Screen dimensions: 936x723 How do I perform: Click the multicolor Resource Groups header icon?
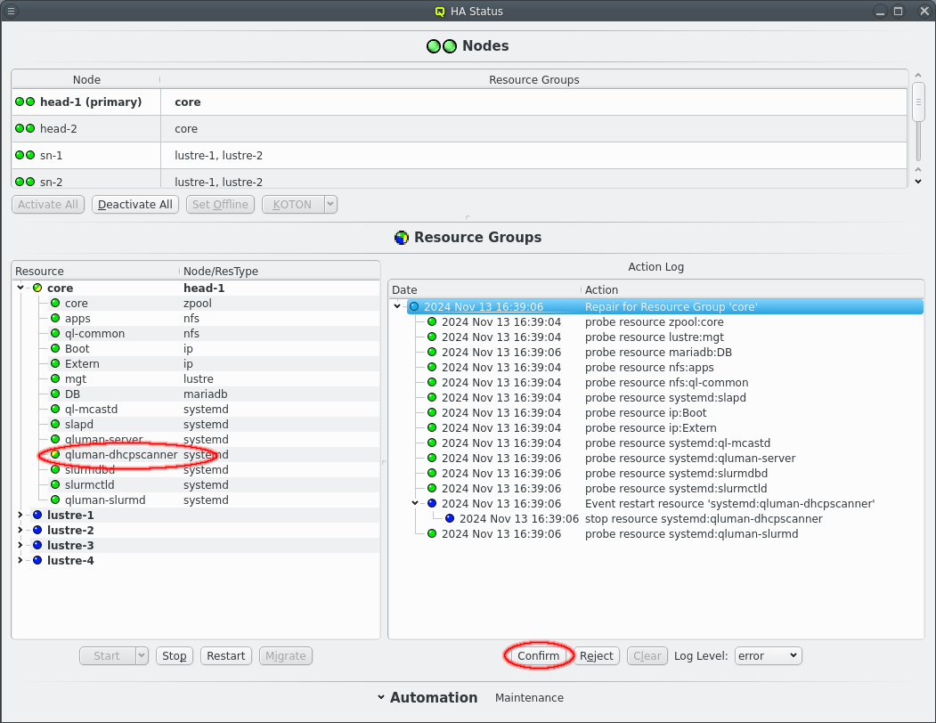(x=402, y=238)
